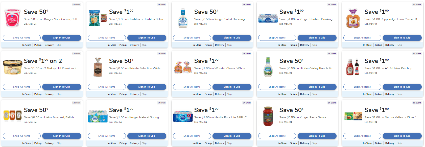425x147 pixels.
Task: Sign in to clip Pepperidge Farm coupon
Action: coord(402,38)
